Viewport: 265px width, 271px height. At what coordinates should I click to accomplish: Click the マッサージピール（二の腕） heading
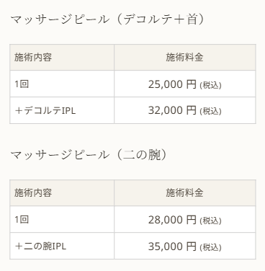point(89,155)
